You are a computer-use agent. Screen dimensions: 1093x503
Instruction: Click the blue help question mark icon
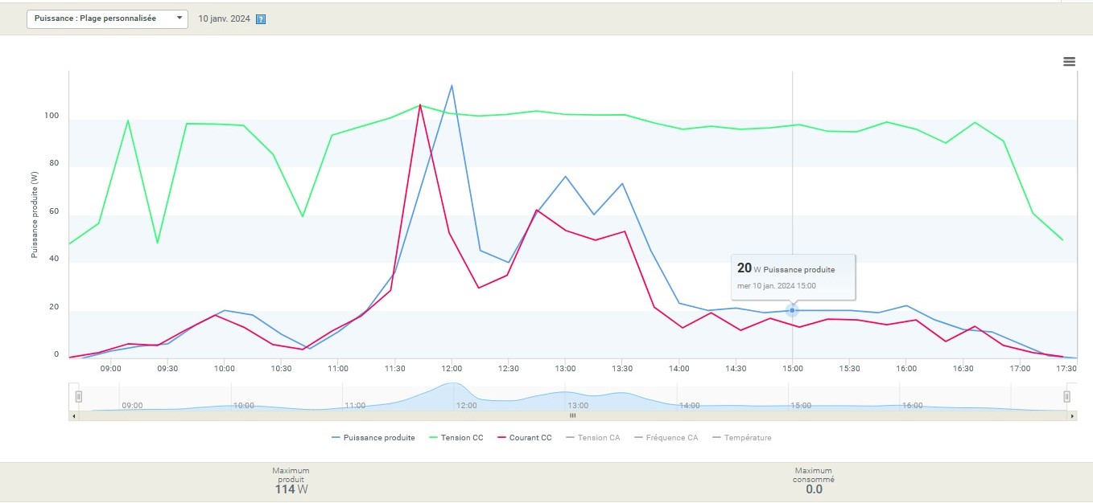[261, 19]
